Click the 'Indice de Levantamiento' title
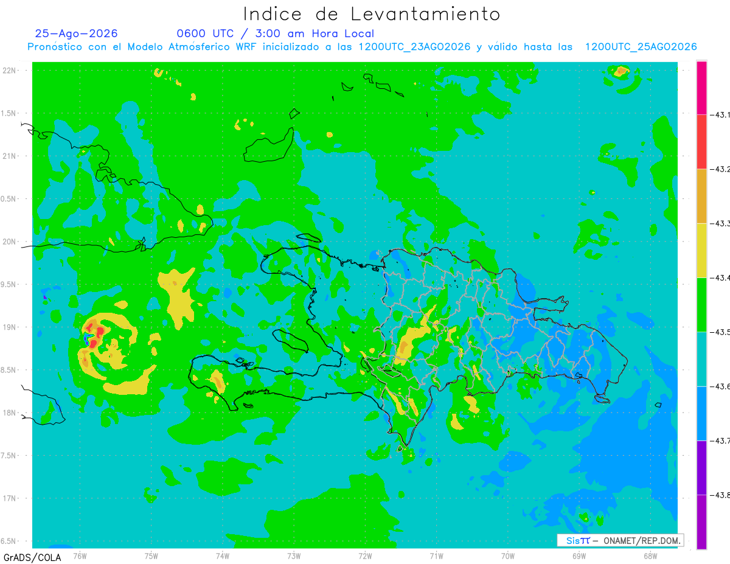 pos(372,13)
